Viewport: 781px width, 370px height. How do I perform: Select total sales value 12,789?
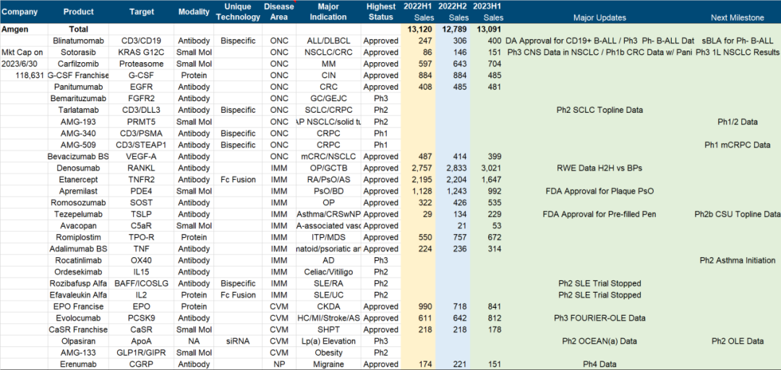[x=455, y=29]
